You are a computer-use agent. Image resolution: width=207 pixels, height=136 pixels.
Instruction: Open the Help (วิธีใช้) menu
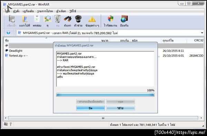72,11
